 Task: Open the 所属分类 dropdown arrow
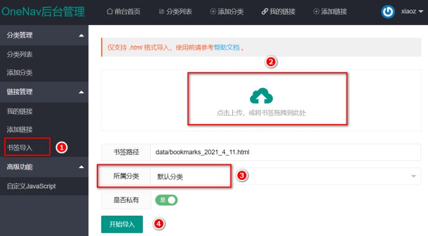point(414,176)
